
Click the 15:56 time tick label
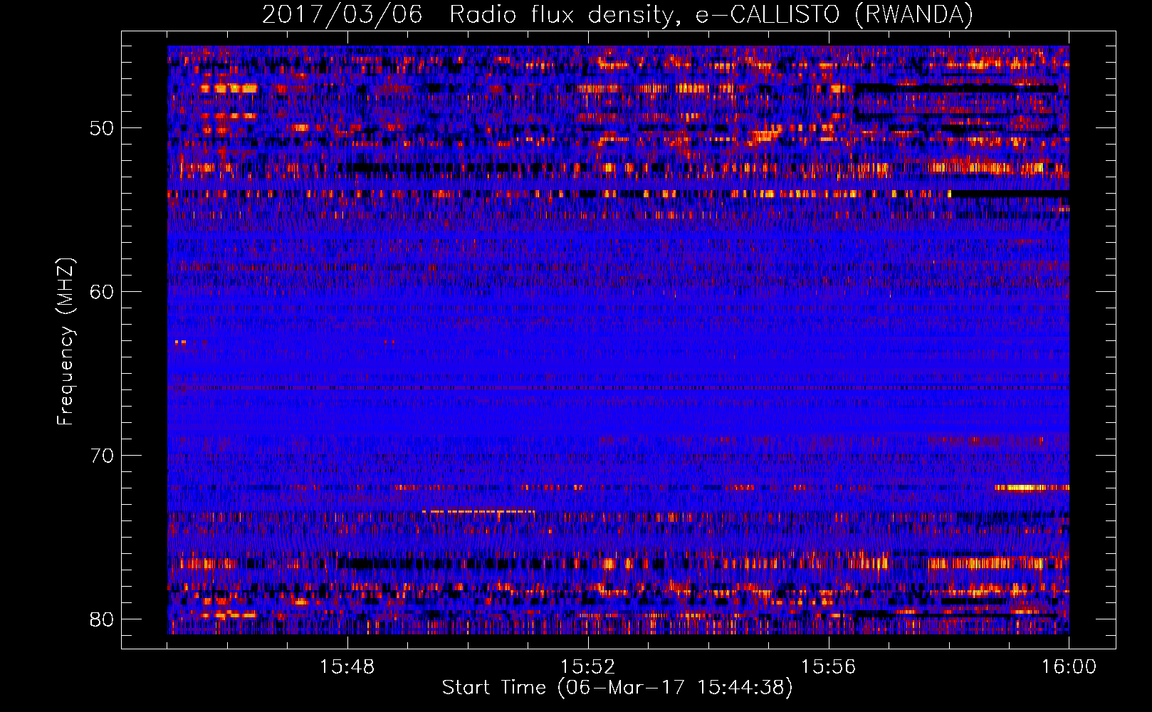click(829, 667)
